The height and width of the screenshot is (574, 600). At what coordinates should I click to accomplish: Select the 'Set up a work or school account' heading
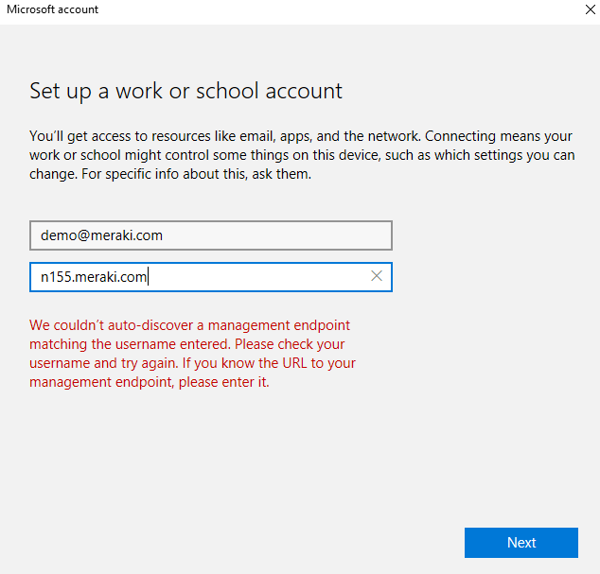(186, 92)
